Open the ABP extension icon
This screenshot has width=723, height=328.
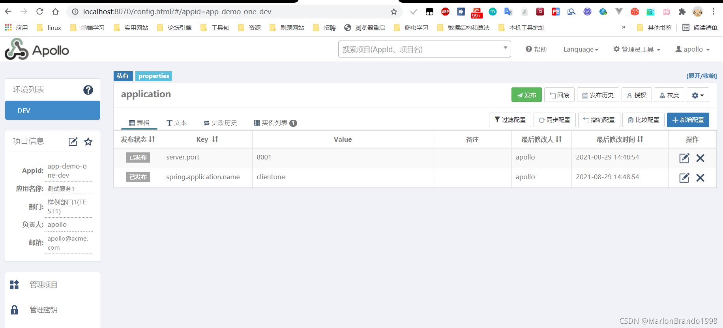click(446, 12)
